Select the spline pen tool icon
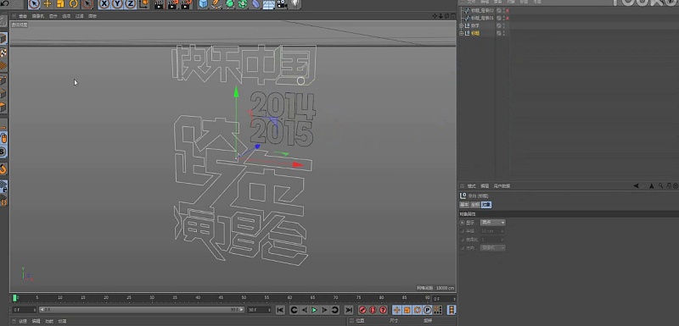This screenshot has width=679, height=326. click(x=216, y=4)
